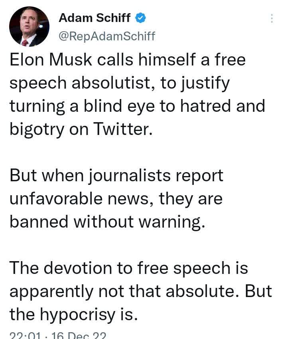Click the word "bigotry" in the tweet
This screenshot has height=339, width=287.
click(37, 129)
